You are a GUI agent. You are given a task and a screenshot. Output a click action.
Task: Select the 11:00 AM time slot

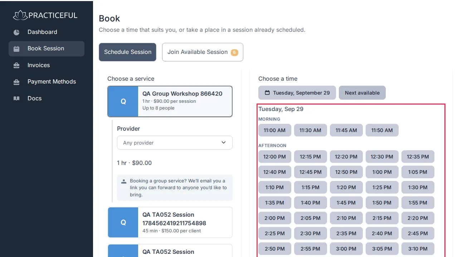275,130
